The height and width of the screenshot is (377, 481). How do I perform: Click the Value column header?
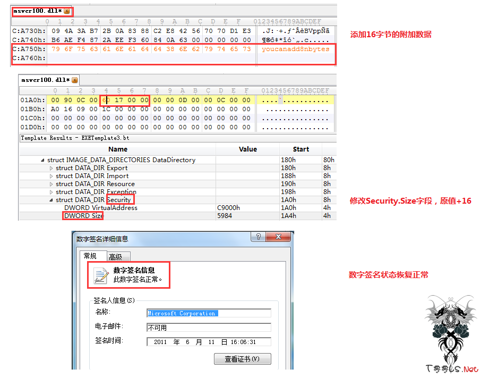247,149
